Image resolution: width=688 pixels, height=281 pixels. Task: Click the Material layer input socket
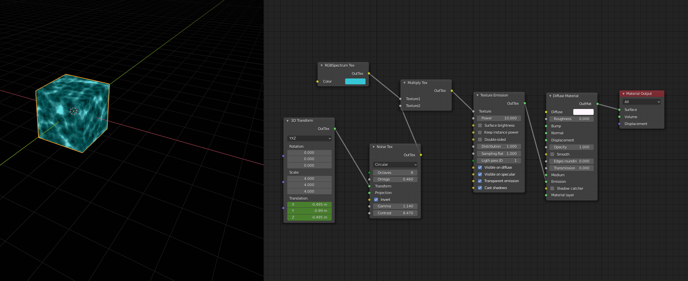pos(546,195)
